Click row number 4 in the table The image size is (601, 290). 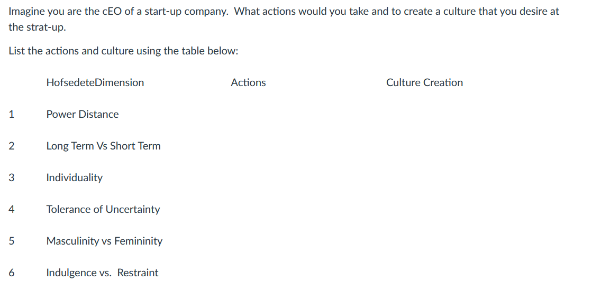[x=11, y=209]
